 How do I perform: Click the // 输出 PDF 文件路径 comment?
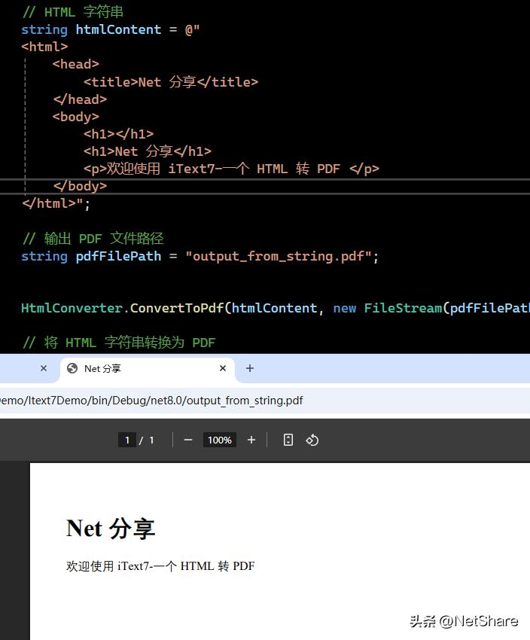pyautogui.click(x=93, y=239)
